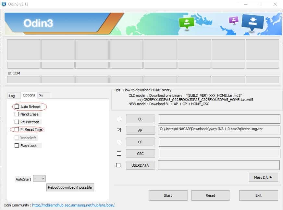
Task: Enable the Nand Erase option
Action: point(17,114)
